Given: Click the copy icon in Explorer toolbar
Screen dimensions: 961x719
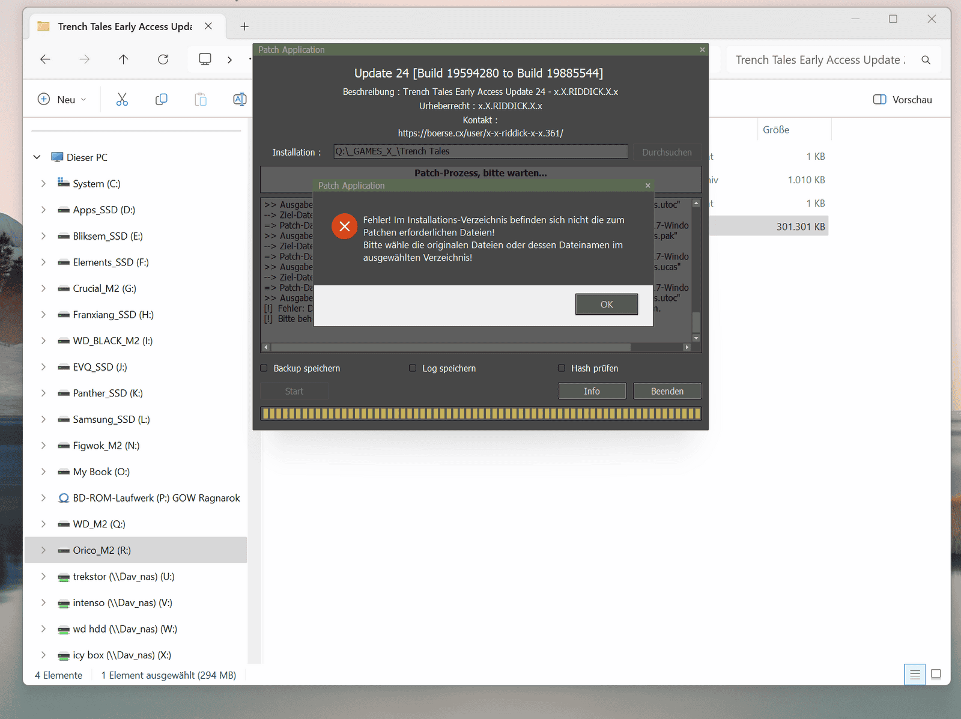Looking at the screenshot, I should coord(161,99).
